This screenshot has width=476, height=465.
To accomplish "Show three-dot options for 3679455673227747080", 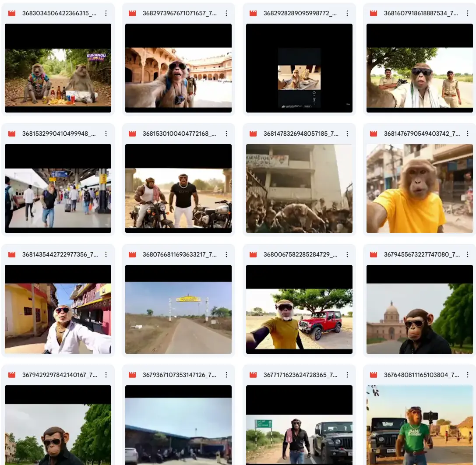I will pos(468,254).
